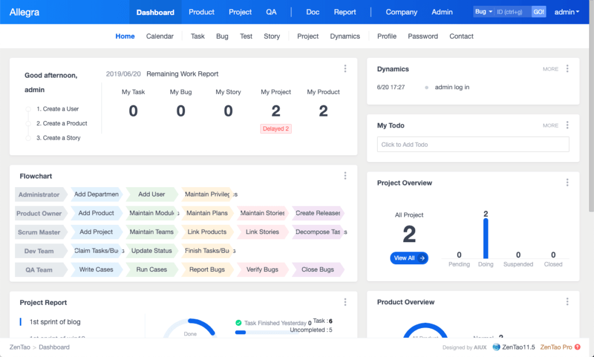Open the Remaining Work Report options menu
Screen dimensions: 594x357
[345, 68]
